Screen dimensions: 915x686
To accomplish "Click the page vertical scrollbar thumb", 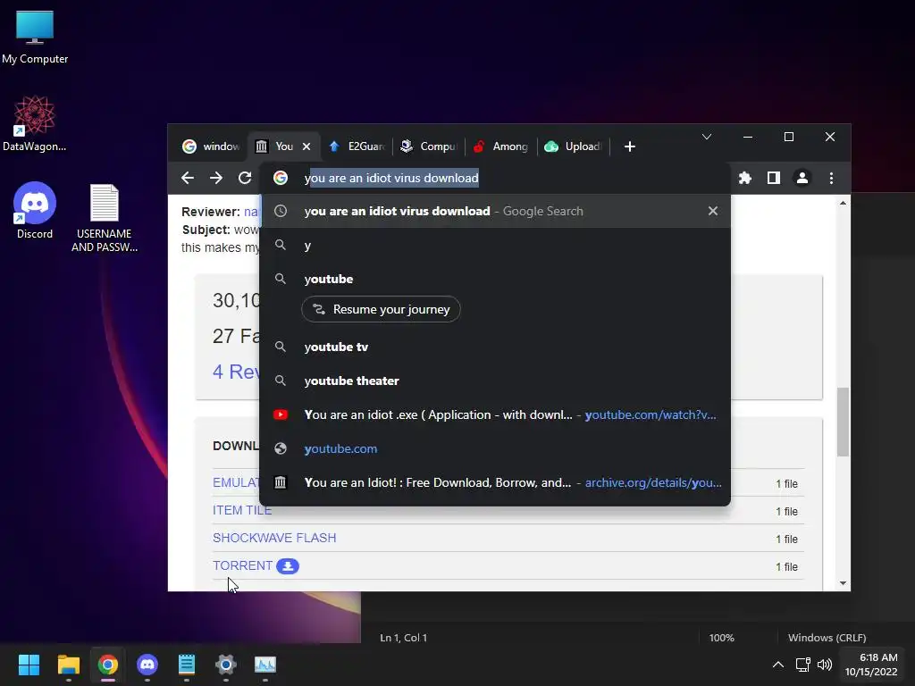I will (843, 422).
